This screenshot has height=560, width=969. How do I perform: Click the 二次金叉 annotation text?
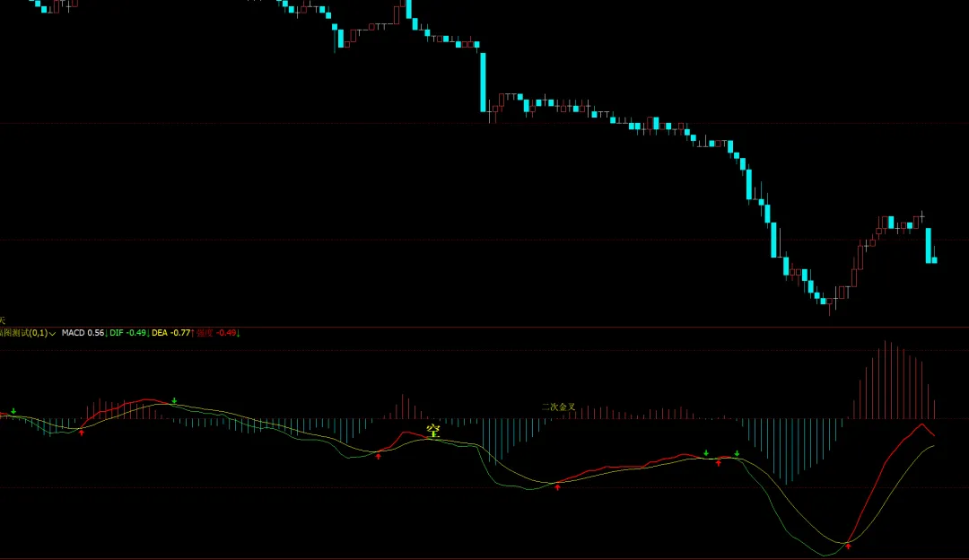point(559,407)
